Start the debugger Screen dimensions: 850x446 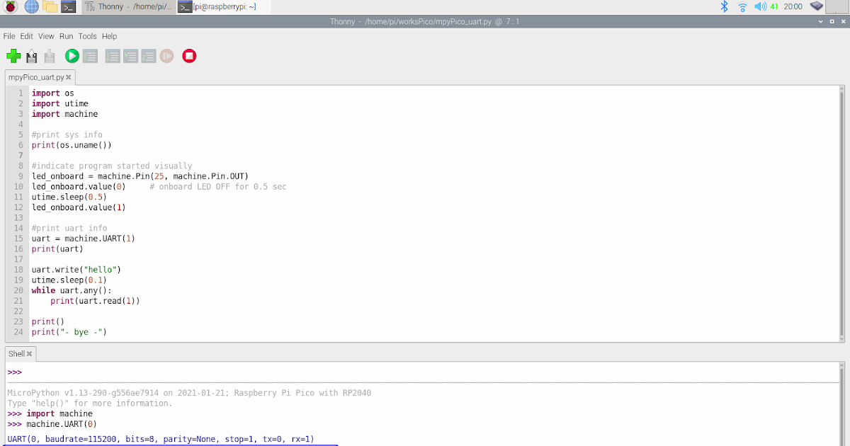coord(90,56)
